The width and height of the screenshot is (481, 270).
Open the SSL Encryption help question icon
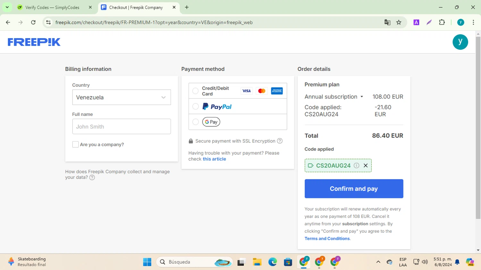pyautogui.click(x=280, y=141)
